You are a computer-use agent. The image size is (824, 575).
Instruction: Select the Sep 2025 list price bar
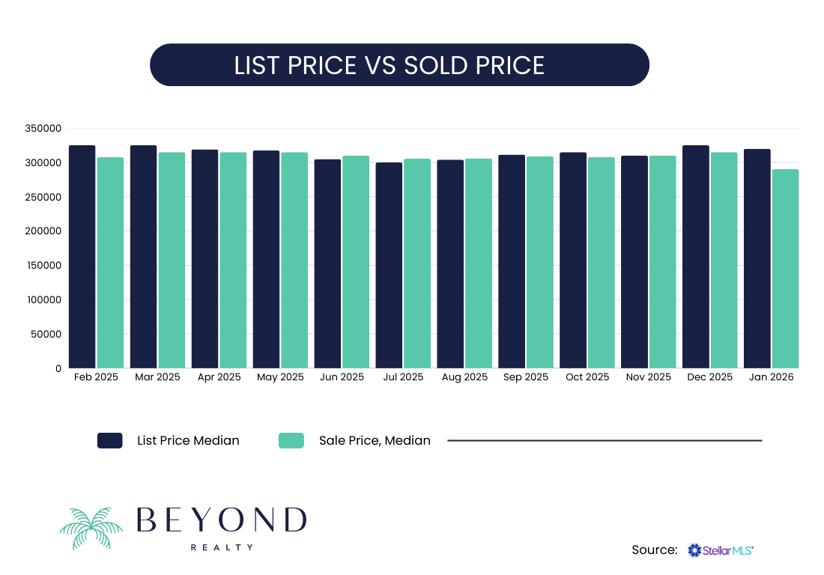[x=512, y=261]
